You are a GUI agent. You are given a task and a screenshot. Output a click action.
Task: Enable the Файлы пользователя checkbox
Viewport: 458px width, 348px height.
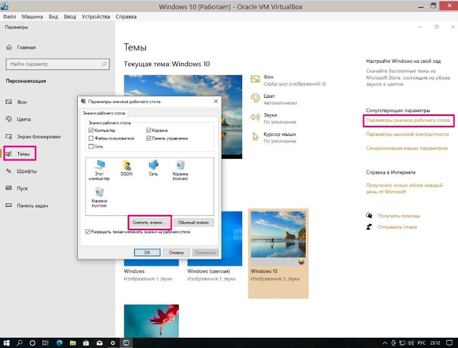91,138
